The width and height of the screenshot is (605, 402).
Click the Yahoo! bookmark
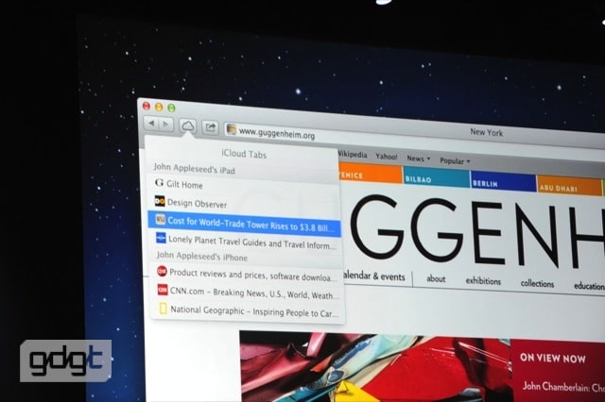pyautogui.click(x=387, y=157)
